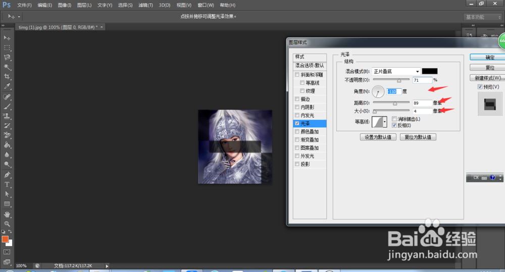The image size is (505, 272).
Task: Select the Rectangle shape tool
Action: [x=7, y=204]
